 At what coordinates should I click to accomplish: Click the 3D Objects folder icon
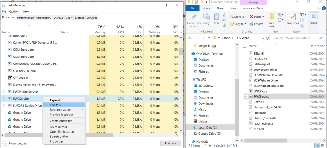195,86
